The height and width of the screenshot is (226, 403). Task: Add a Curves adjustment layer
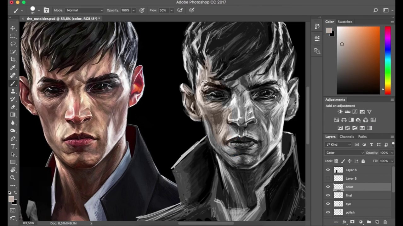(355, 112)
